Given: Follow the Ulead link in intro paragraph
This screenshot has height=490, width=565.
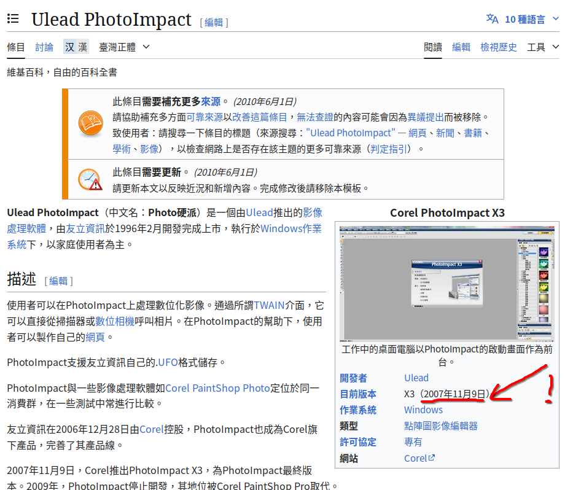Looking at the screenshot, I should click(259, 212).
